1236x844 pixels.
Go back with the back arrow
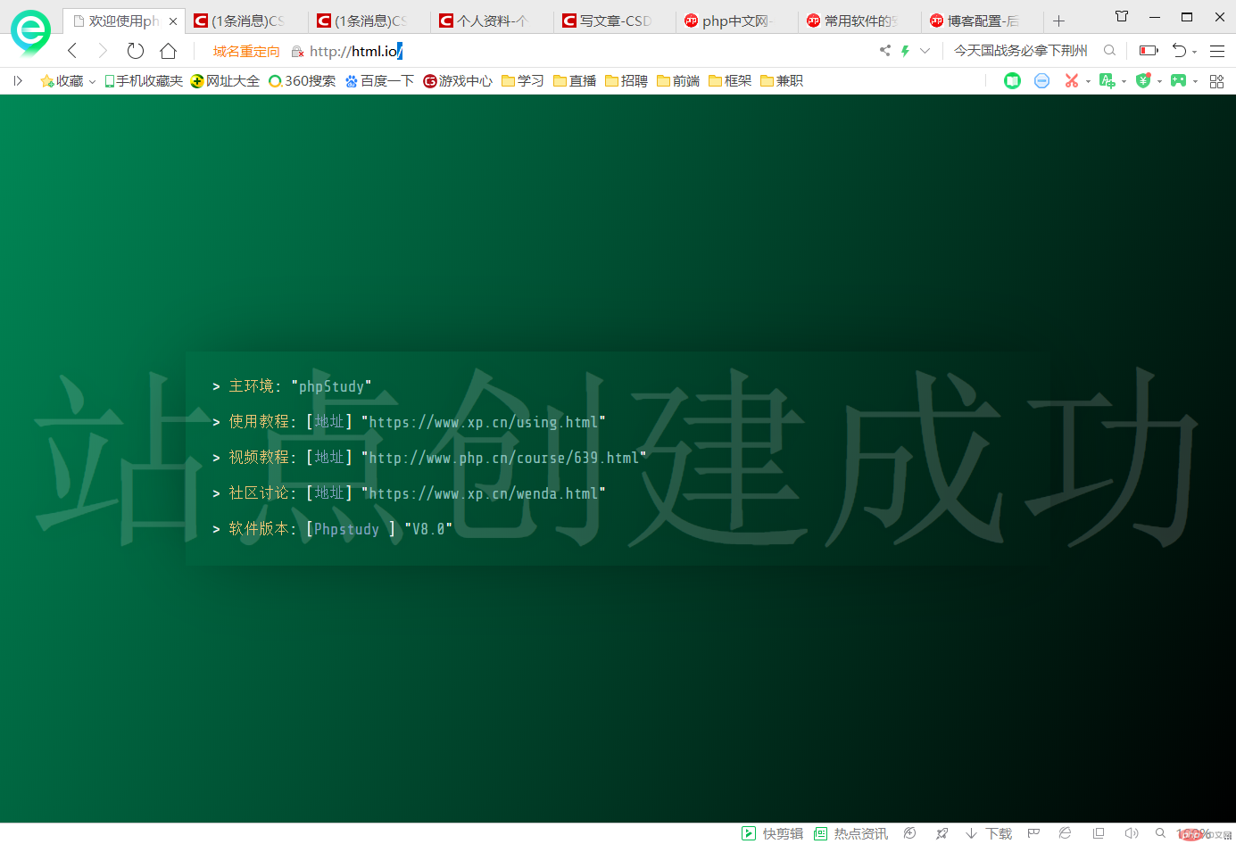click(x=72, y=51)
